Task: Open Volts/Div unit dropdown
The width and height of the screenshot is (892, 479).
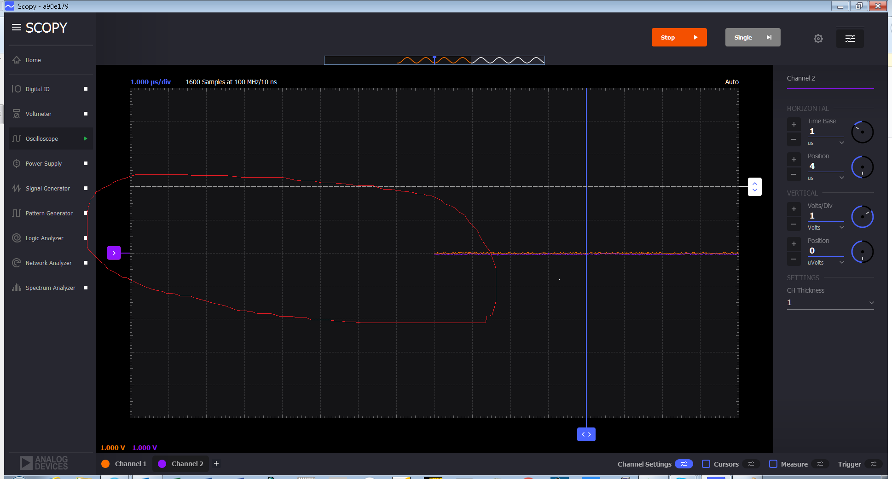Action: coord(826,228)
